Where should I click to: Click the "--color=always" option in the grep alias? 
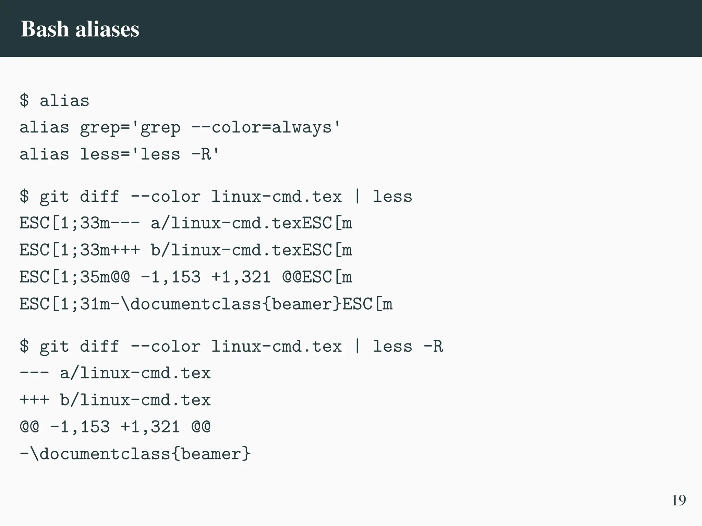point(261,128)
